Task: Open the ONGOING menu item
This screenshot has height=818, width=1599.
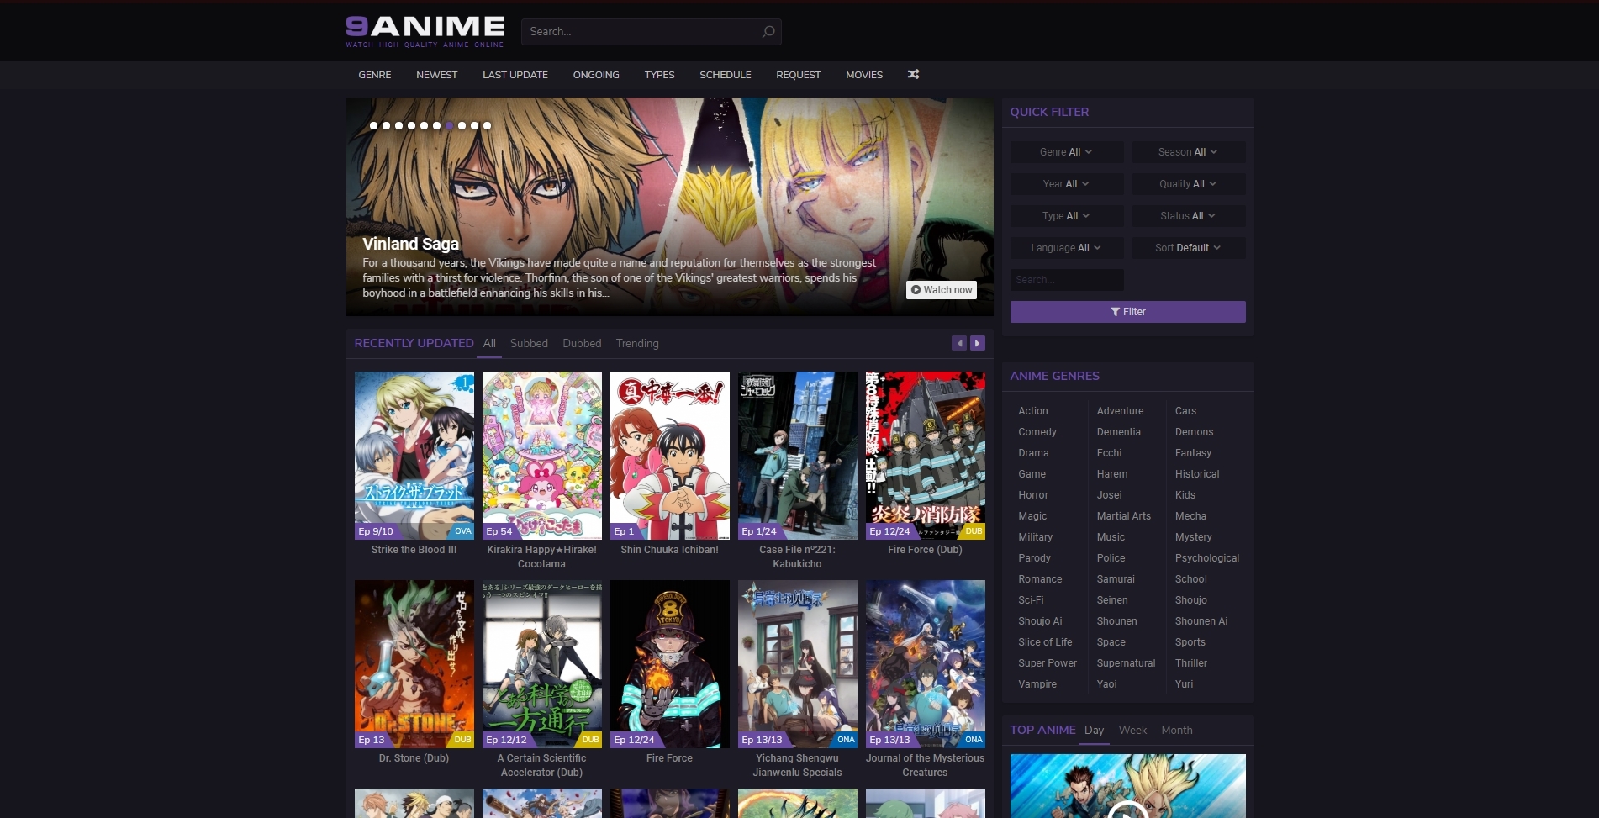Action: pos(596,75)
